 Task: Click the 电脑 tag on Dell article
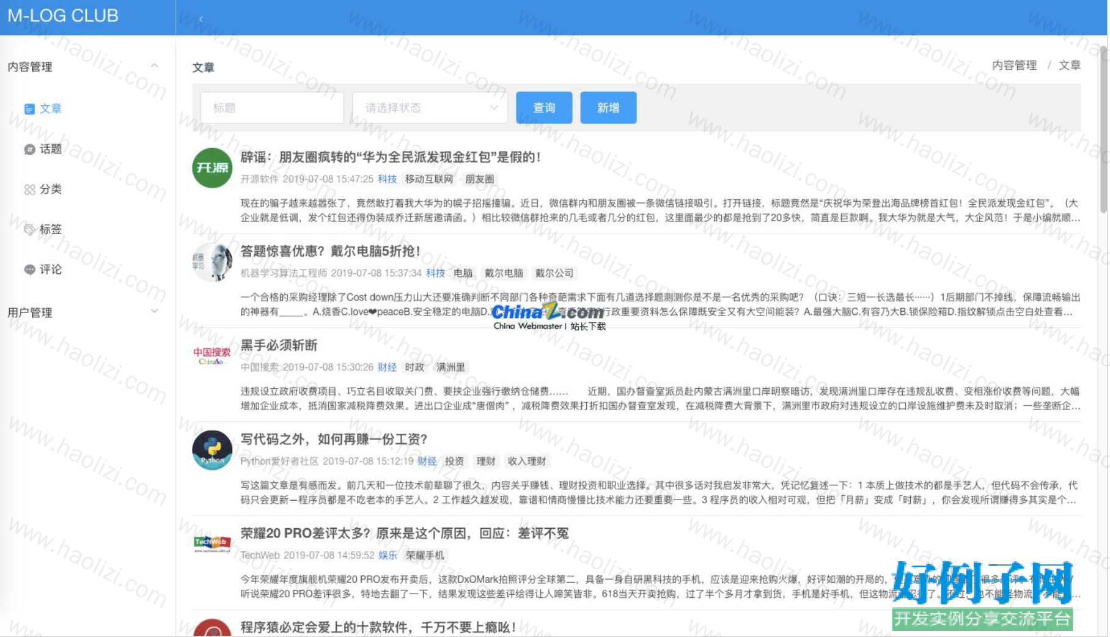pos(463,273)
